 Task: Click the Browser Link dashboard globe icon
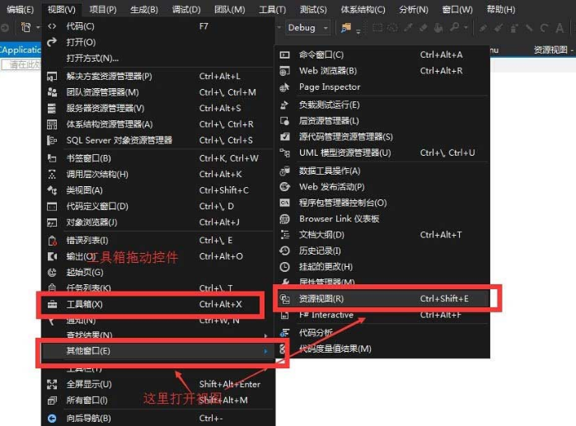[x=285, y=219]
